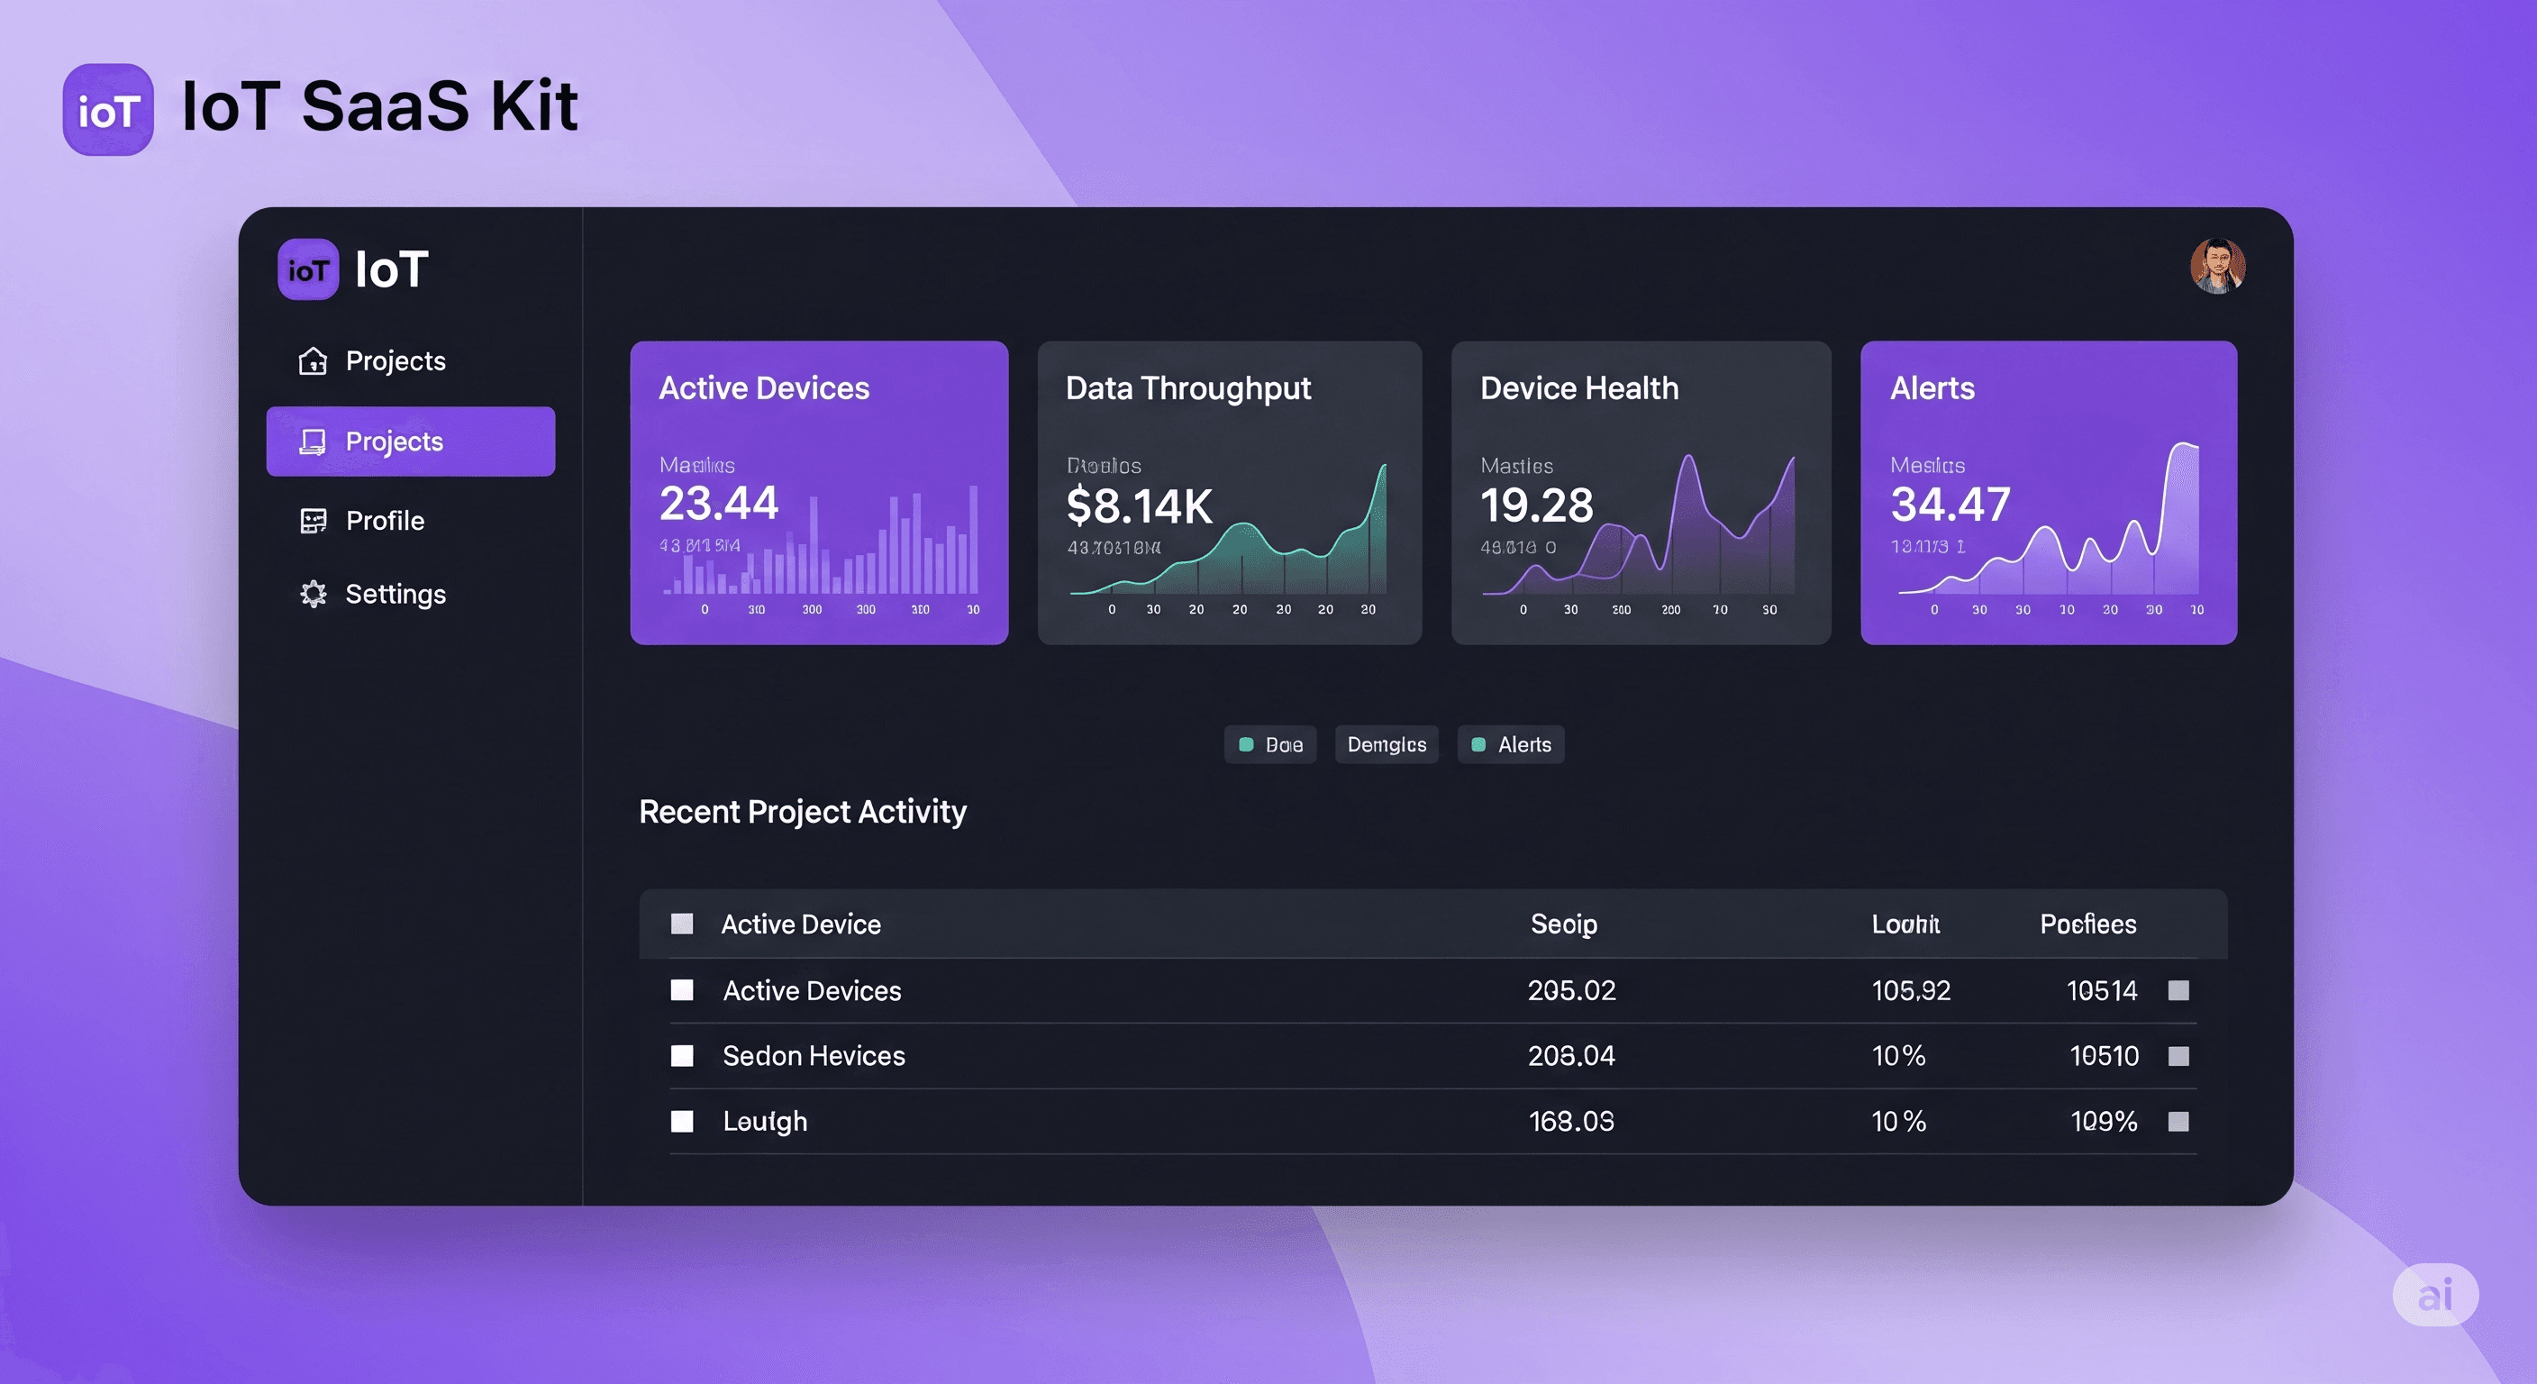Click the house icon beside the first Projects item
The width and height of the screenshot is (2537, 1384).
pyautogui.click(x=313, y=361)
